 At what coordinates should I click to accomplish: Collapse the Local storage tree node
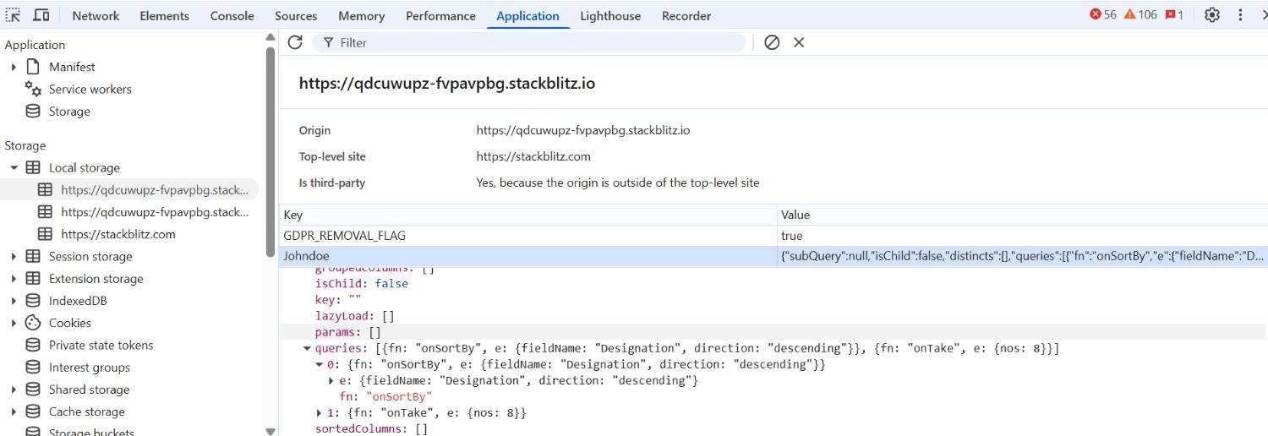(14, 168)
